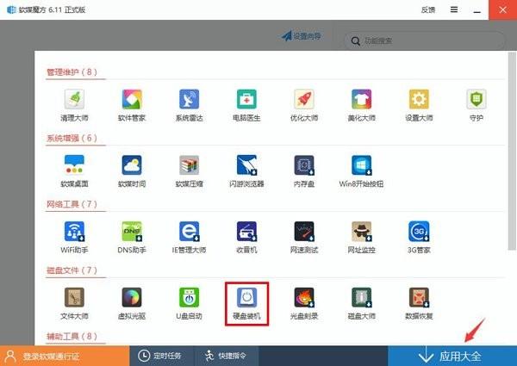Image resolution: width=517 pixels, height=366 pixels.
Task: Open 守护 shield icon
Action: (477, 99)
